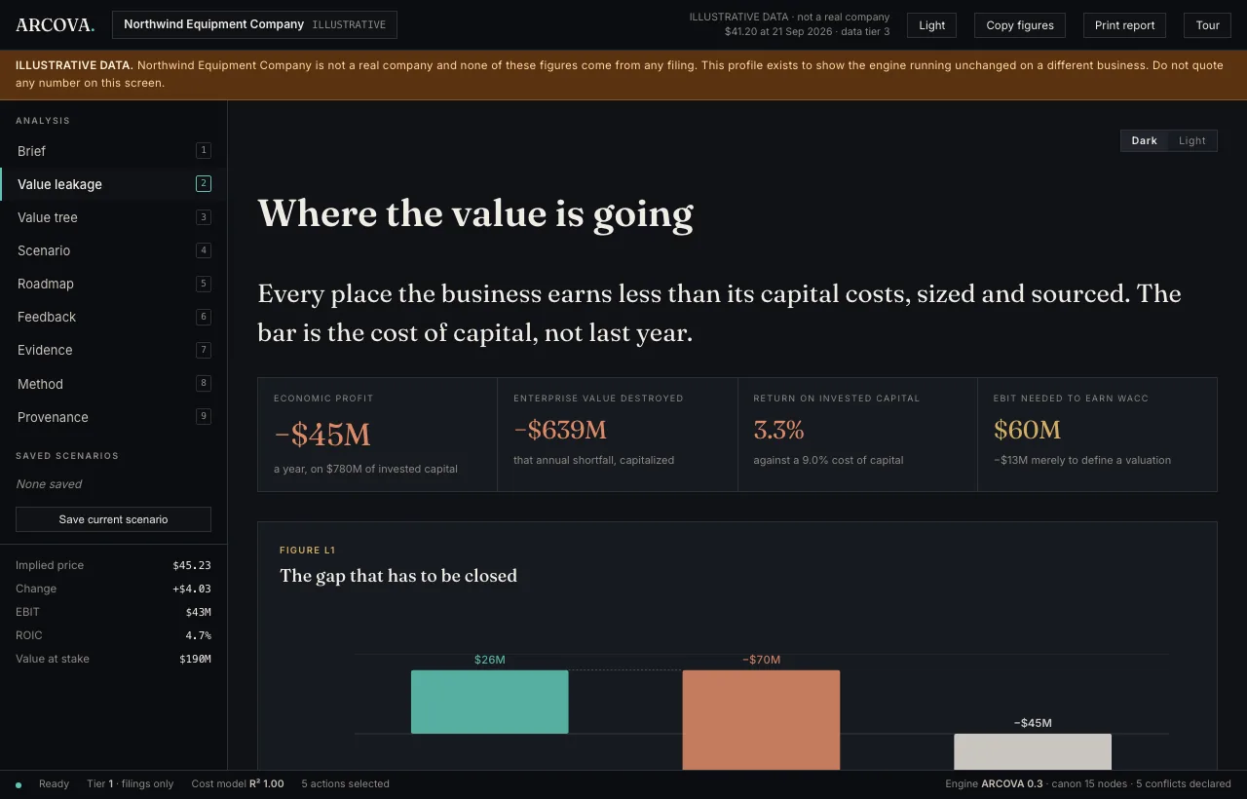The image size is (1247, 799).
Task: Go to the Provenance section
Action: pyautogui.click(x=113, y=417)
